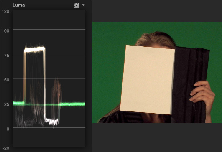Image resolution: width=222 pixels, height=152 pixels.
Task: Expand the dropdown arrow beside the gear
Action: [x=83, y=5]
